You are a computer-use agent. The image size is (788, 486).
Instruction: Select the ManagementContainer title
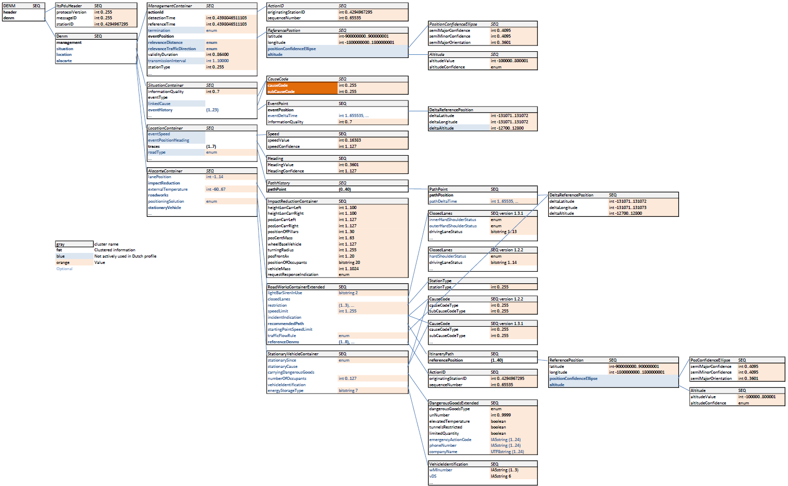170,6
